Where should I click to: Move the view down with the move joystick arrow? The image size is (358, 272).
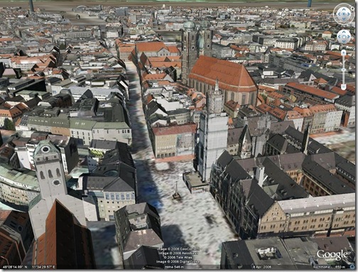(344, 41)
